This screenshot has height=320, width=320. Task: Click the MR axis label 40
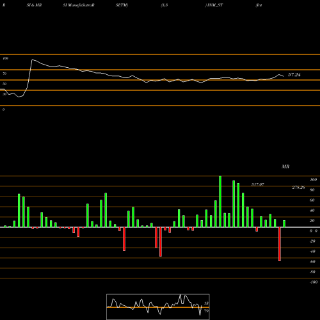coord(312,211)
